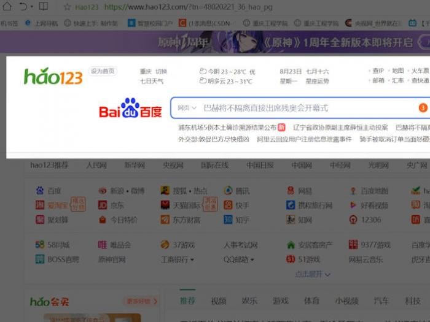Switch to the 体育 feed tab
Screen dimensions: 430x322
[x=312, y=301]
